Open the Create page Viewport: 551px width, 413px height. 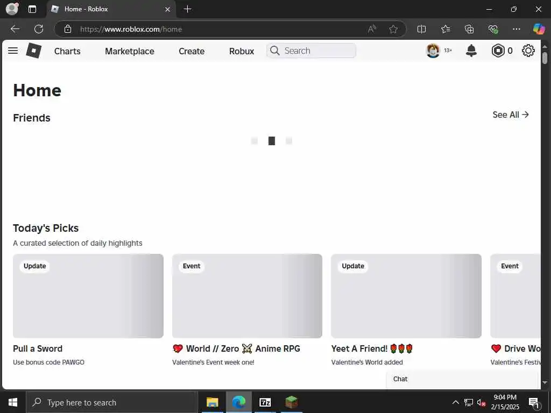point(192,51)
